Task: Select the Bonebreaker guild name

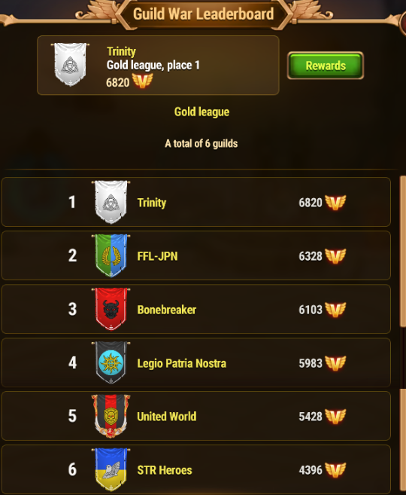Action: pyautogui.click(x=167, y=310)
